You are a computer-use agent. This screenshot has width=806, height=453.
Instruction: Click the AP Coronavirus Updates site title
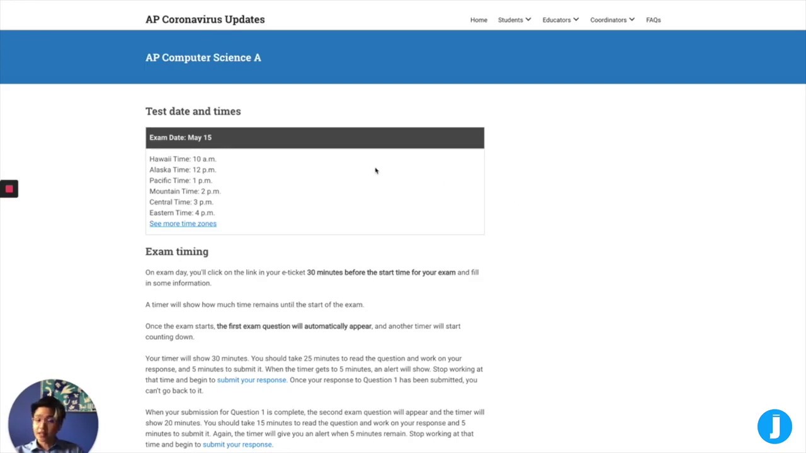(205, 20)
